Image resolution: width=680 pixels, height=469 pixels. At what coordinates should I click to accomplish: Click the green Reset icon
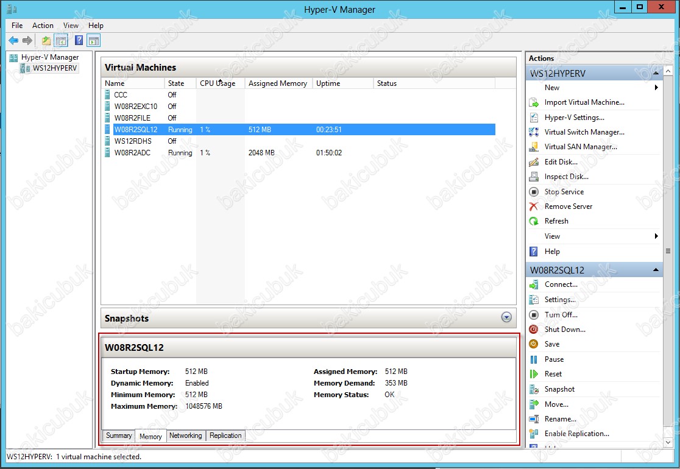pyautogui.click(x=534, y=374)
